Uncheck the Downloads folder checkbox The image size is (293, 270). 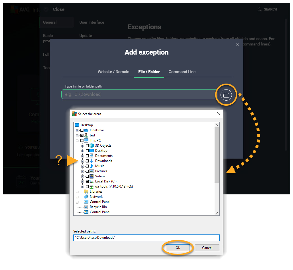(x=87, y=161)
